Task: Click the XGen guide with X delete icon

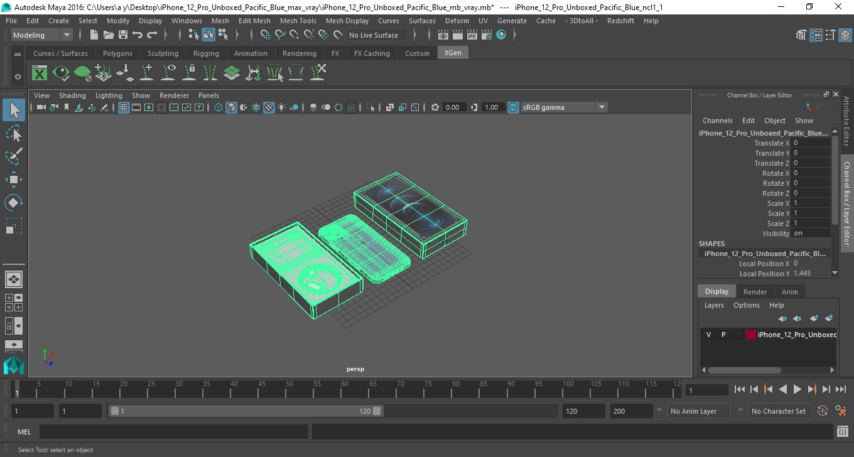Action: [317, 73]
